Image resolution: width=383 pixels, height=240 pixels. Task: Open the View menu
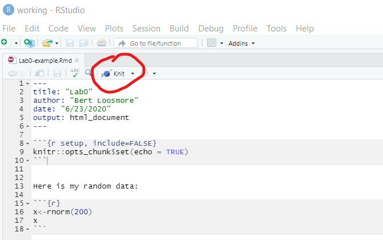87,29
